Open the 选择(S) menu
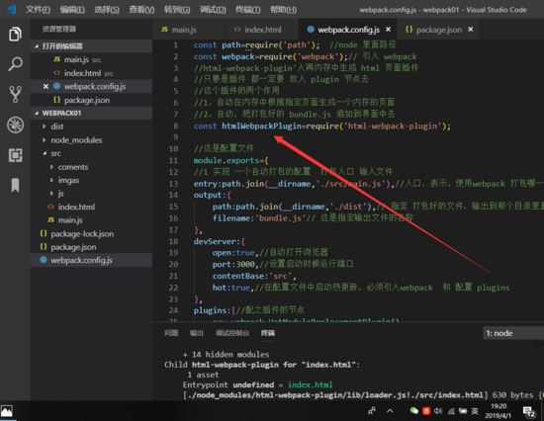Screen dimensions: 544x421 click(x=107, y=9)
